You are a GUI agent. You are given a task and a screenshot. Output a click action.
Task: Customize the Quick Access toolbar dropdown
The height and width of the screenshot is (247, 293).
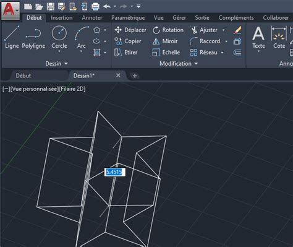[x=138, y=7]
